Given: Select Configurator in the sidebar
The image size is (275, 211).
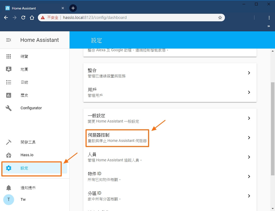Looking at the screenshot, I should [31, 108].
